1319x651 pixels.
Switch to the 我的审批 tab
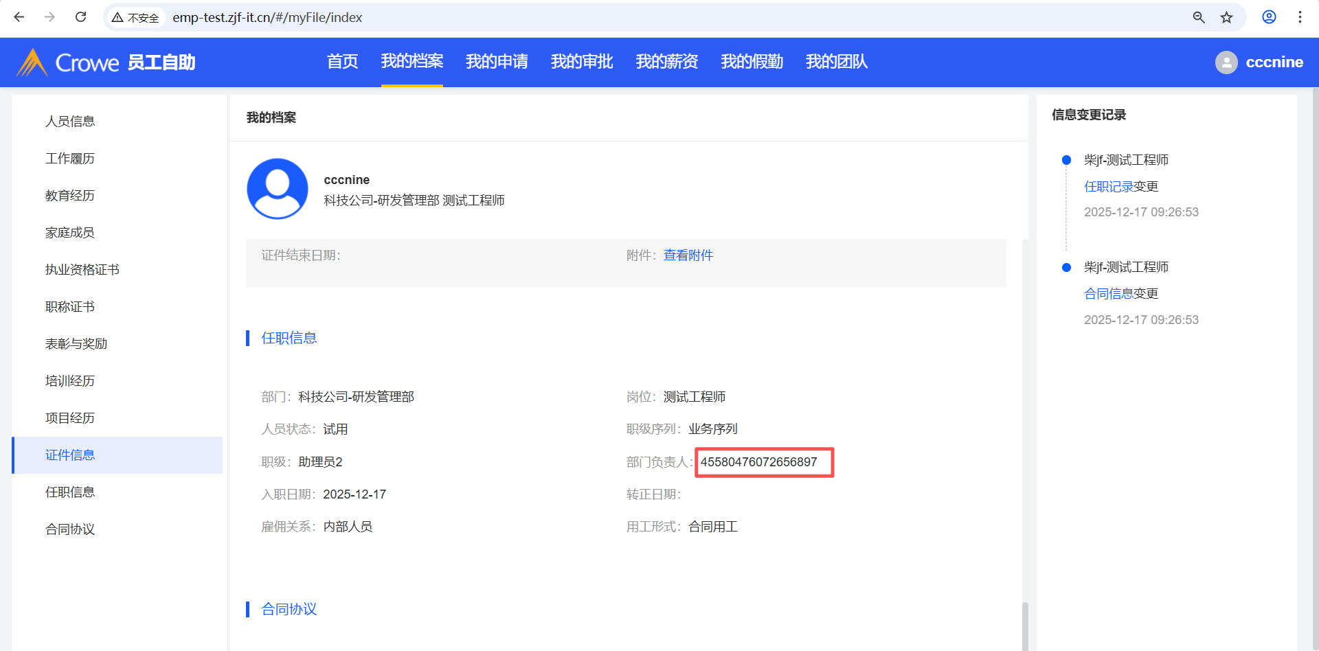582,62
